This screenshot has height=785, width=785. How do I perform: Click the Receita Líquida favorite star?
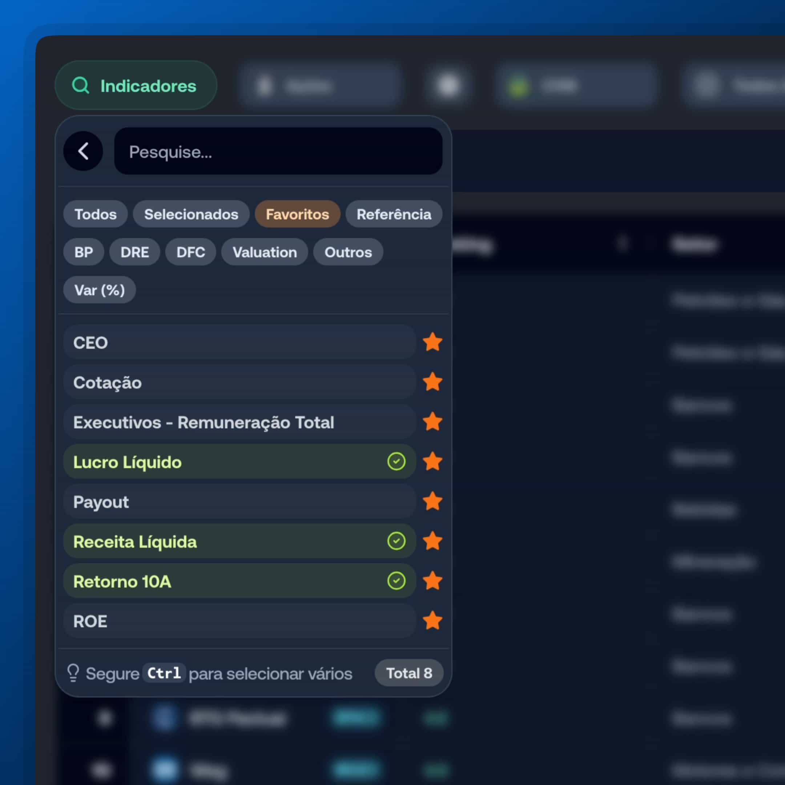point(432,541)
